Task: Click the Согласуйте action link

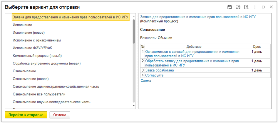Action: click(154, 75)
